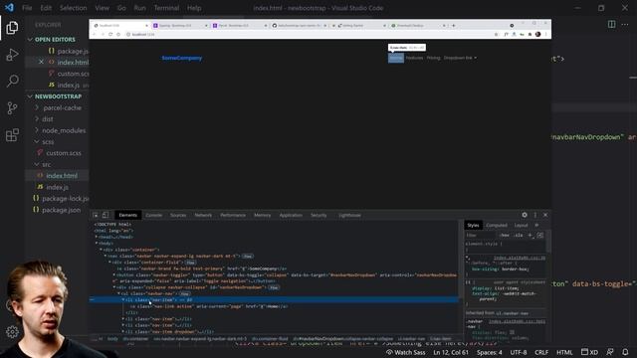Viewport: 637px width, 358px height.
Task: Open DevTools customize kebab menu
Action: [x=535, y=215]
